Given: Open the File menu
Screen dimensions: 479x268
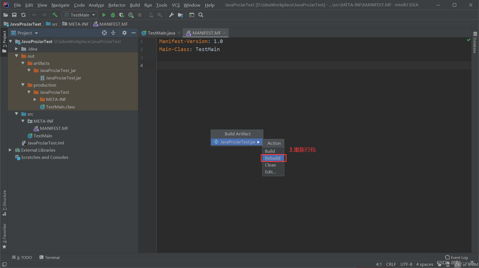Looking at the screenshot, I should [x=17, y=5].
